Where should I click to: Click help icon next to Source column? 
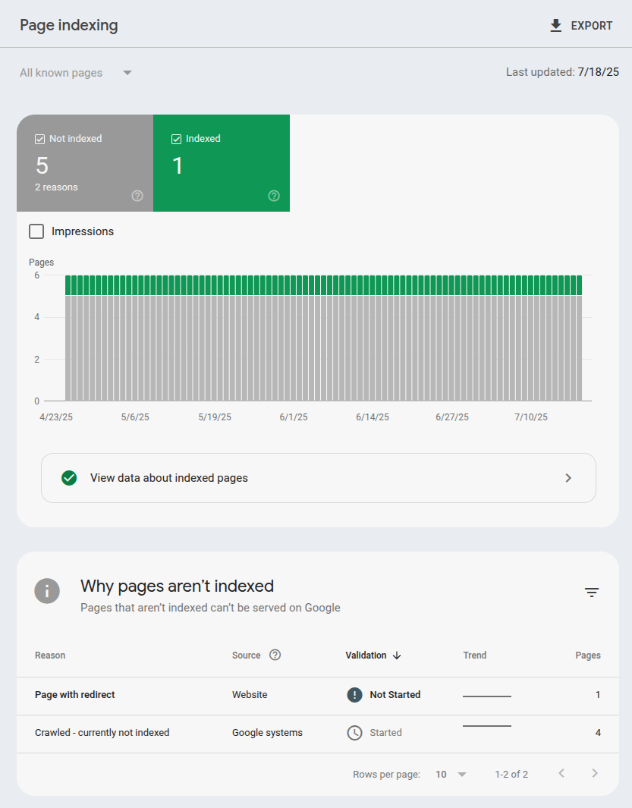click(275, 656)
